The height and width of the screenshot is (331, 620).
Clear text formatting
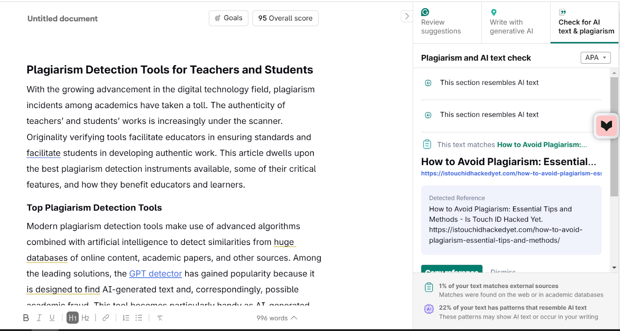(160, 318)
